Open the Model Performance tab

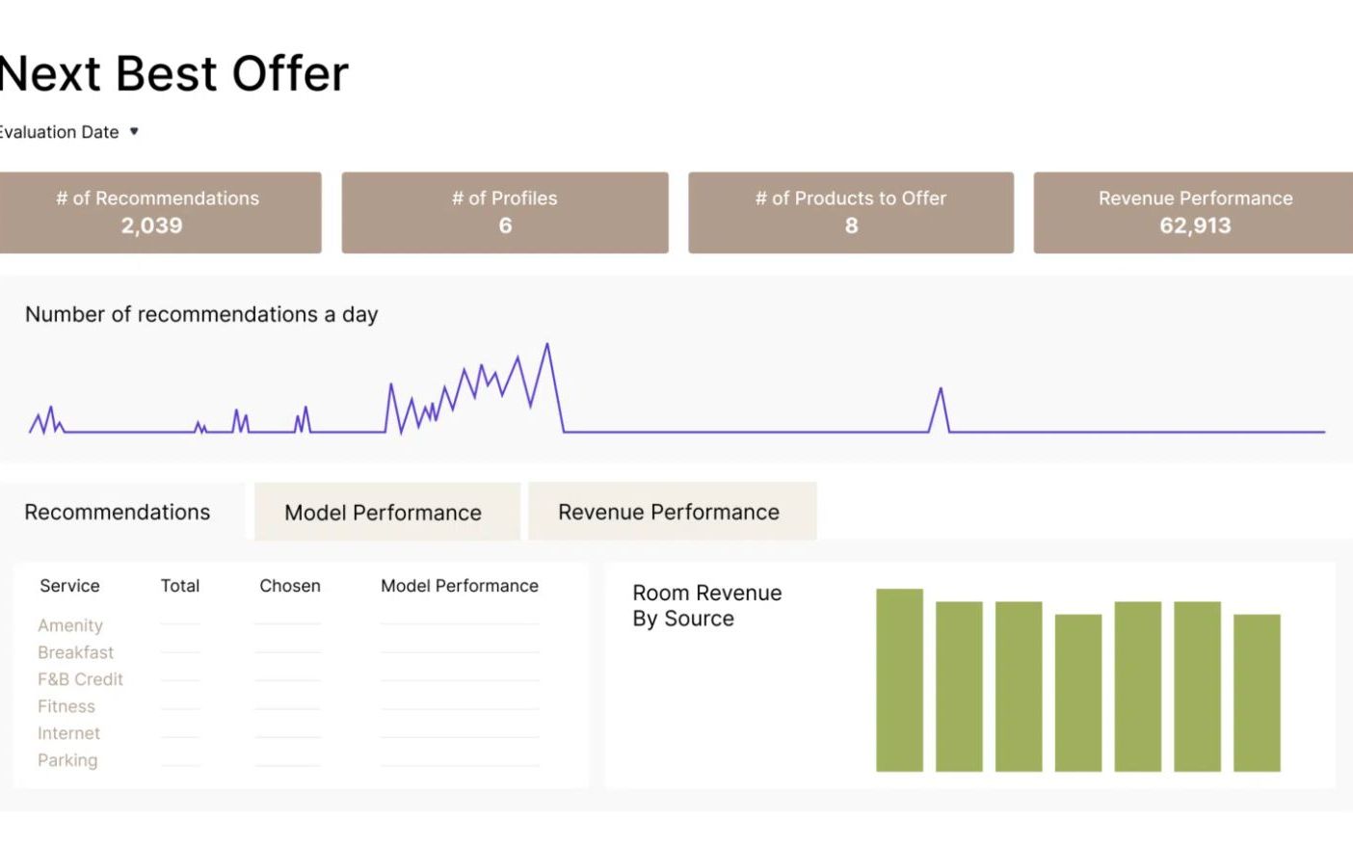coord(384,513)
